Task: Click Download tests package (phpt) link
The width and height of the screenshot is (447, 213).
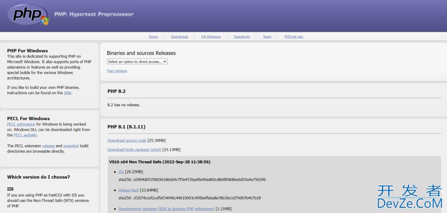Action: 134,150
